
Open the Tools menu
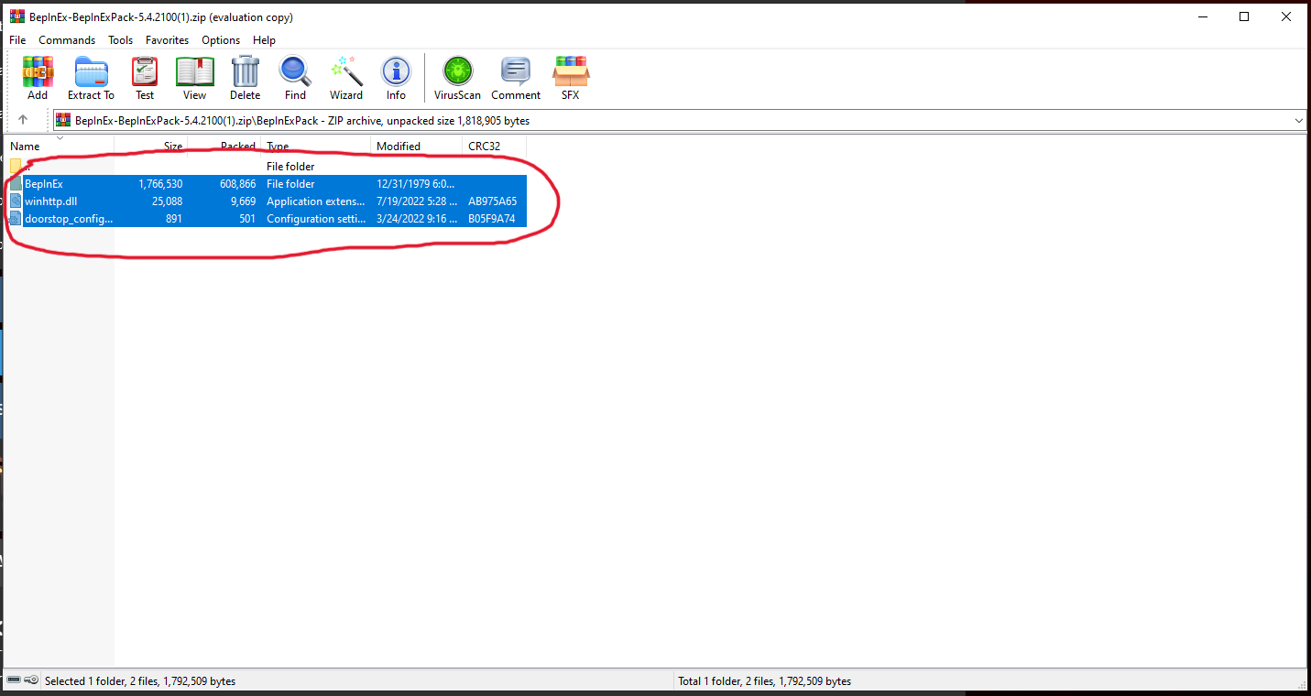(x=120, y=40)
